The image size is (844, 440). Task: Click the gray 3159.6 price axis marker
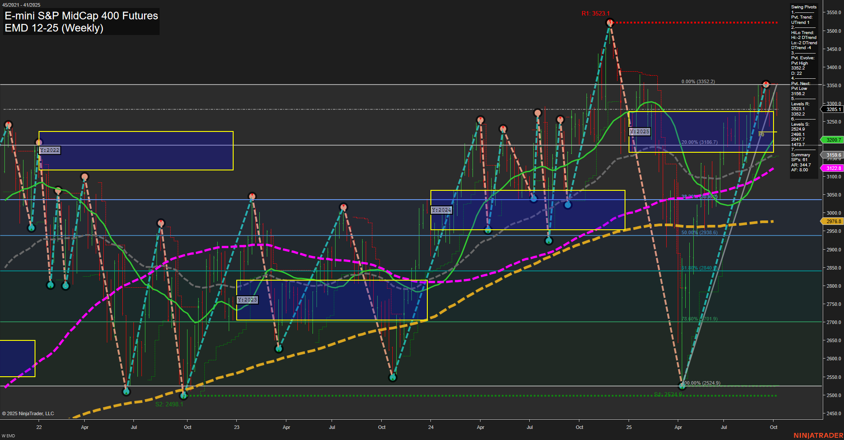pos(832,154)
